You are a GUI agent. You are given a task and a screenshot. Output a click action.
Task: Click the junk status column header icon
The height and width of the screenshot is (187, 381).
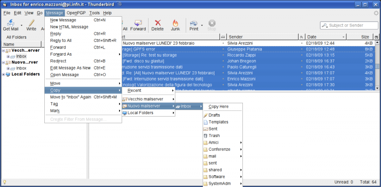click(301, 37)
